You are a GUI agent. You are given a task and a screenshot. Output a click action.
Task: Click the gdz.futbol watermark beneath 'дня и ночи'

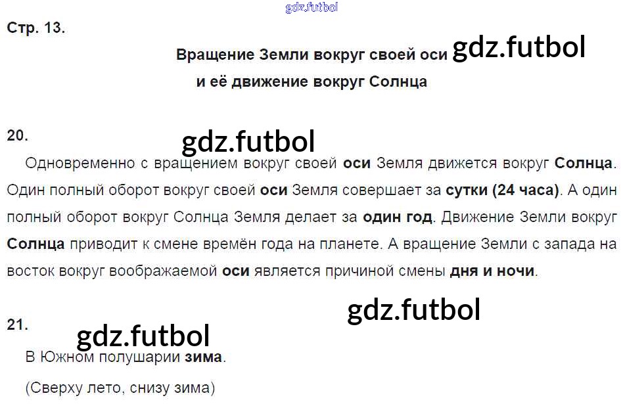click(x=413, y=310)
